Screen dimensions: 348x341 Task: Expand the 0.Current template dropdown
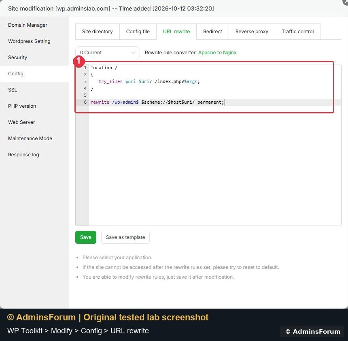coord(108,53)
